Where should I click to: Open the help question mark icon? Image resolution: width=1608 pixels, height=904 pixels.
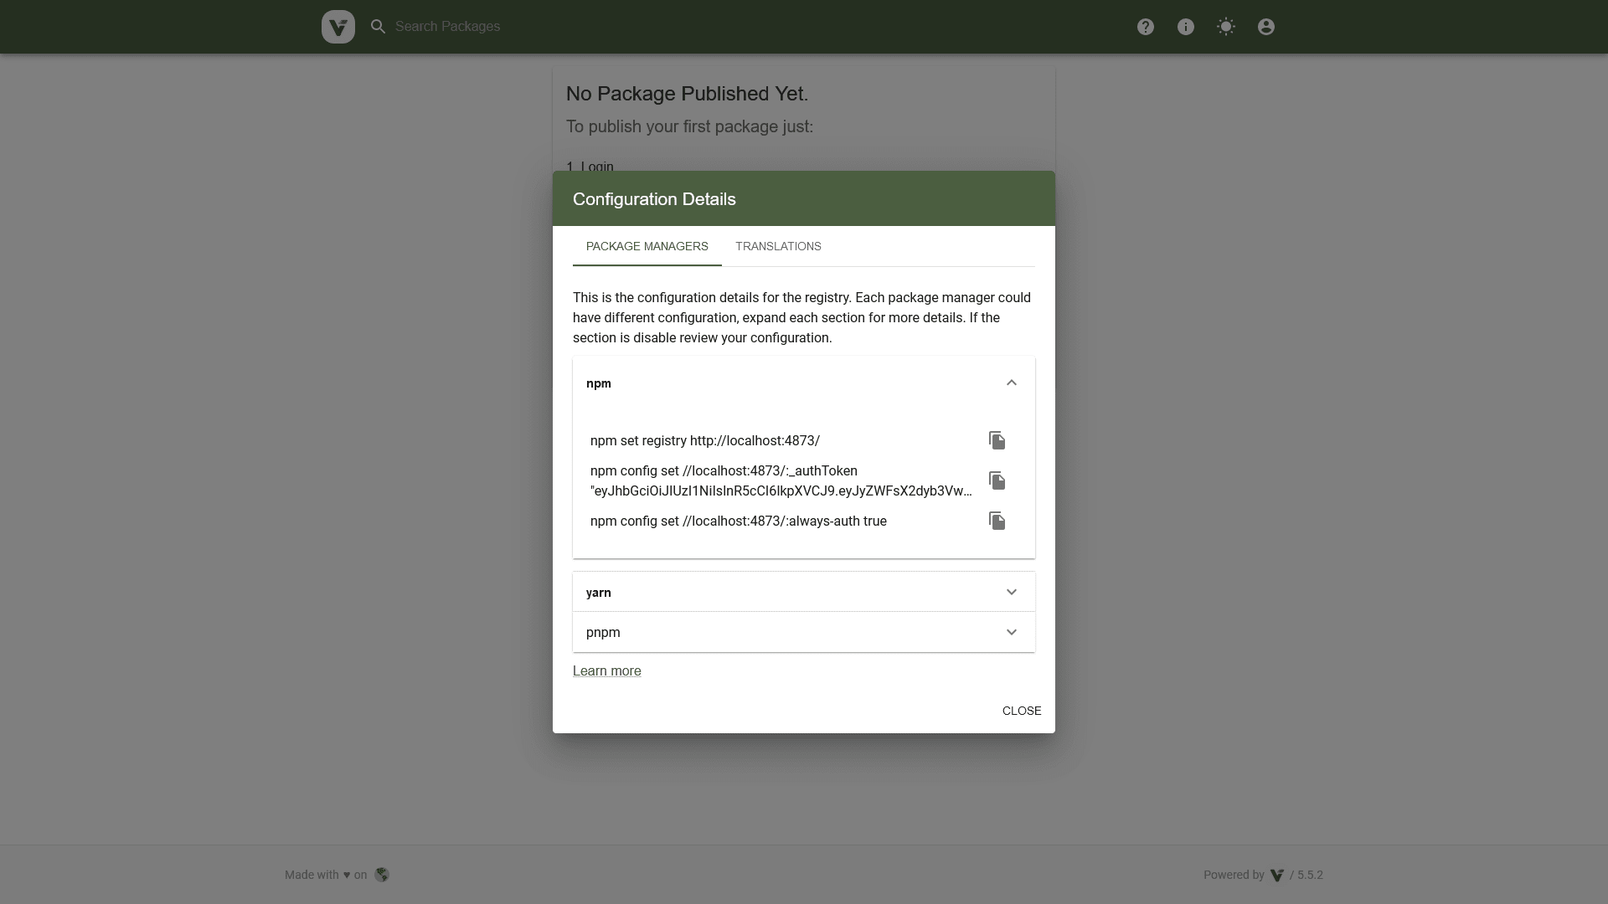coord(1145,27)
